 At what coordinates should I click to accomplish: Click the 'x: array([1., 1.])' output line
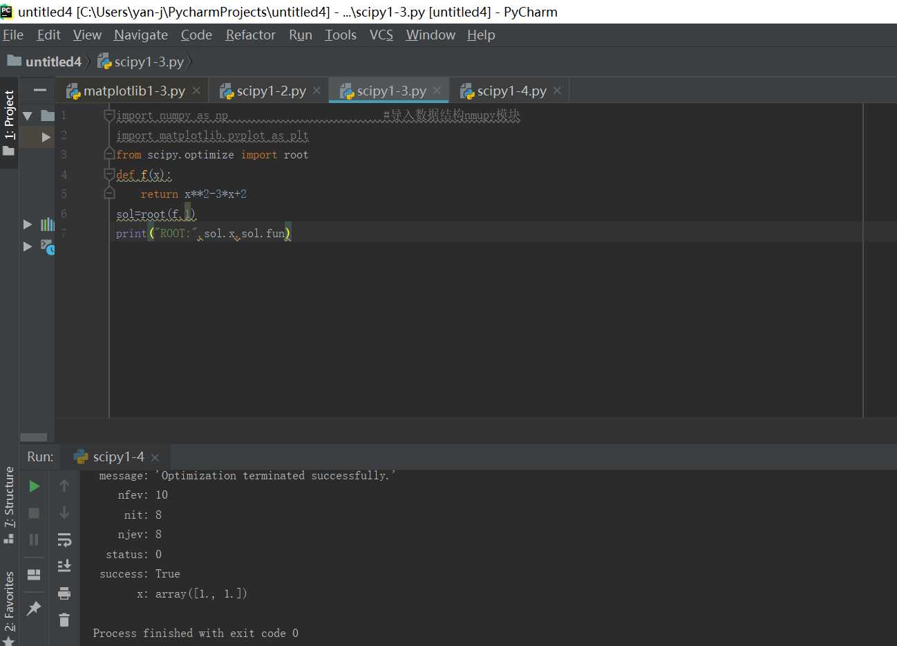click(x=191, y=593)
